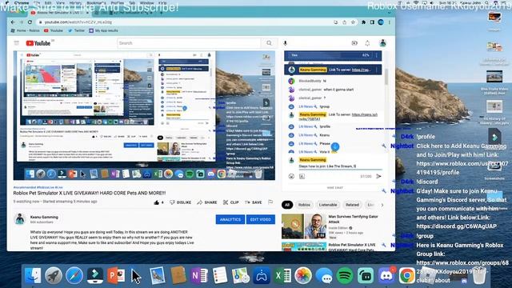The height and width of the screenshot is (288, 512).
Task: Open Man Survives Terrifying Gator Attack thumbnail
Action: point(304,226)
